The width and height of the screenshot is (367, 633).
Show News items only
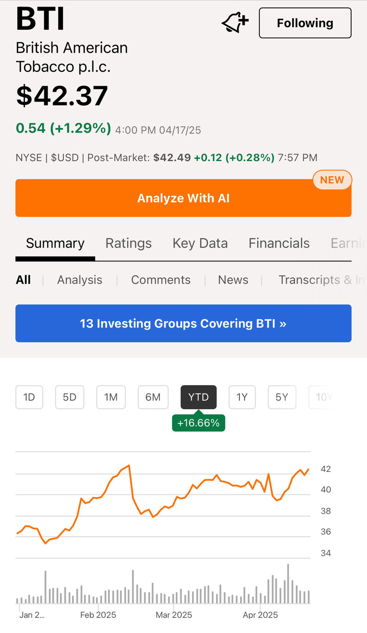pyautogui.click(x=233, y=280)
